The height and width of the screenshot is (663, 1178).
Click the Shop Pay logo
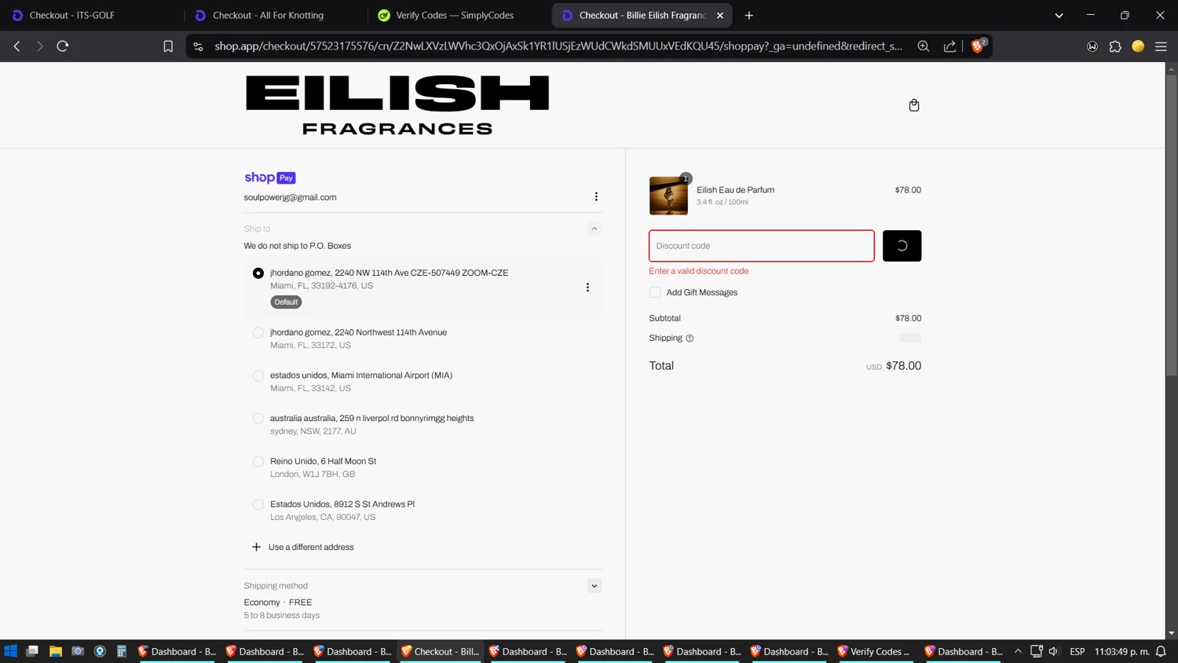(269, 178)
